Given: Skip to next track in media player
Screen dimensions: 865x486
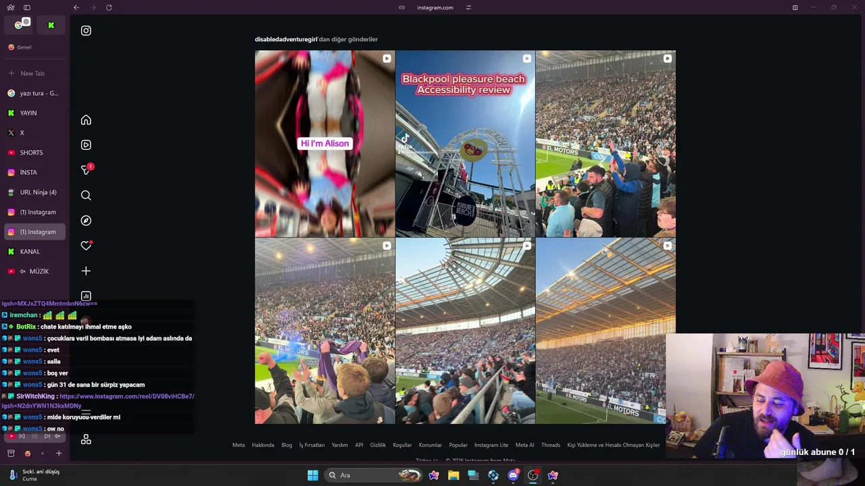Looking at the screenshot, I should coord(49,436).
